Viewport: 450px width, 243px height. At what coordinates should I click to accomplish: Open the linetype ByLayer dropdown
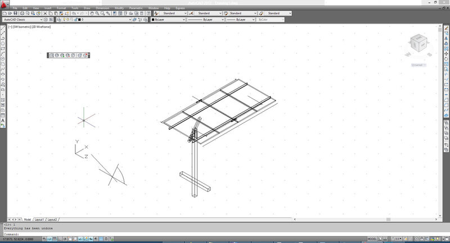point(206,20)
